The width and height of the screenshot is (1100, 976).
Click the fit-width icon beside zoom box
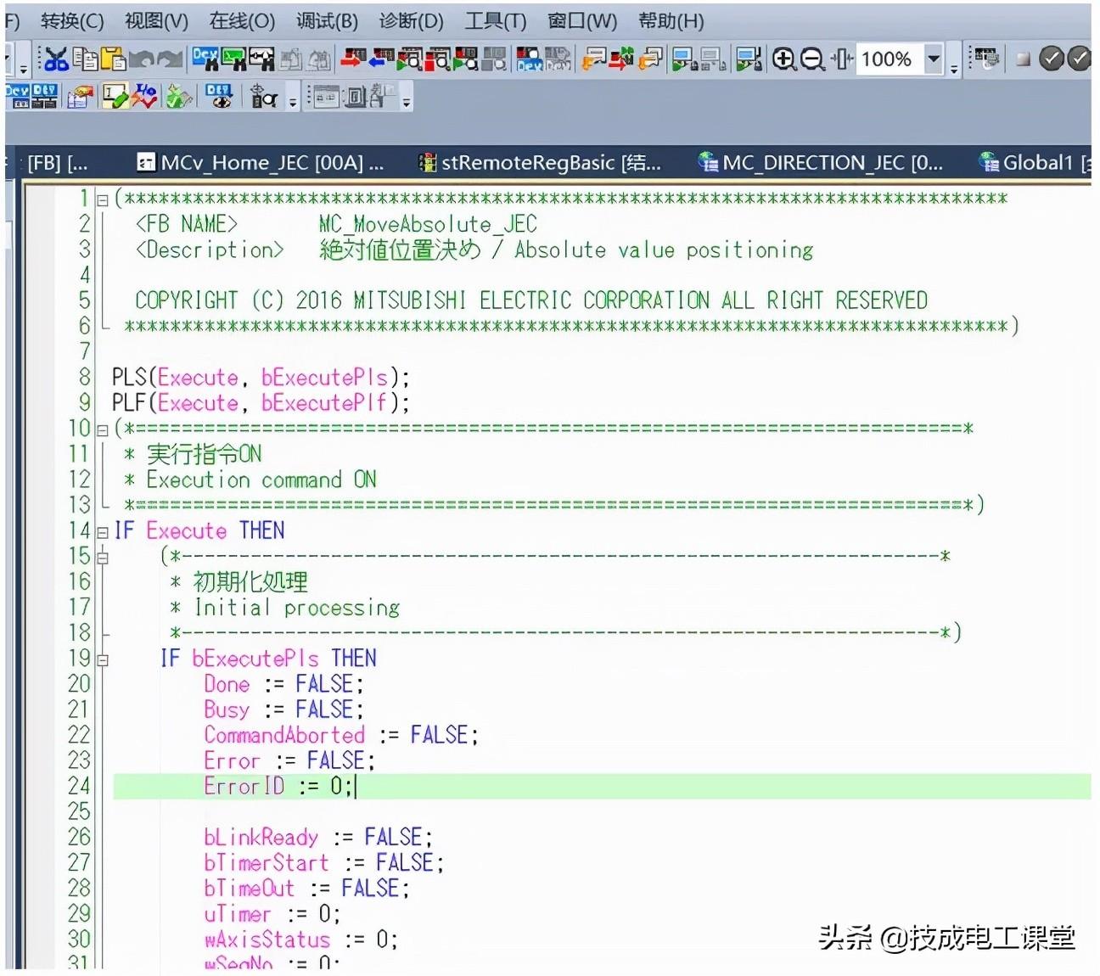click(841, 59)
